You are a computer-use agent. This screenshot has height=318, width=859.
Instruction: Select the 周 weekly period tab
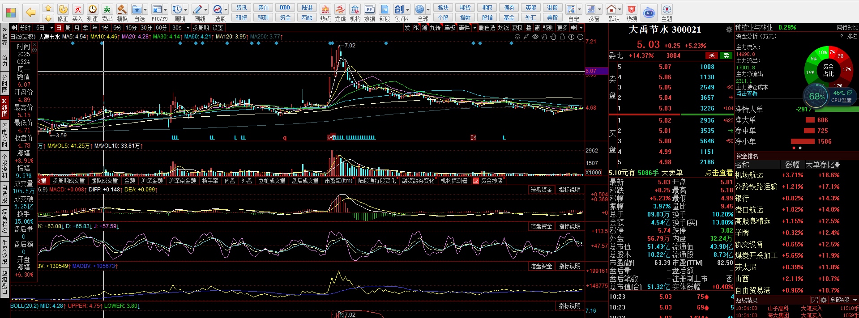[x=68, y=28]
